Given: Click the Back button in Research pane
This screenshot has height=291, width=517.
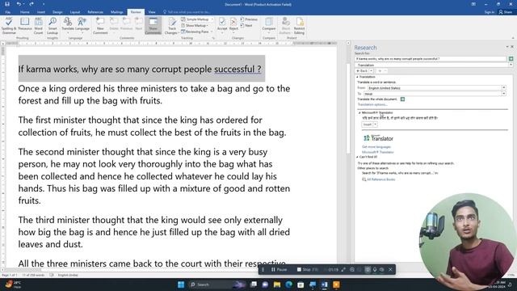Looking at the screenshot, I should pyautogui.click(x=362, y=71).
